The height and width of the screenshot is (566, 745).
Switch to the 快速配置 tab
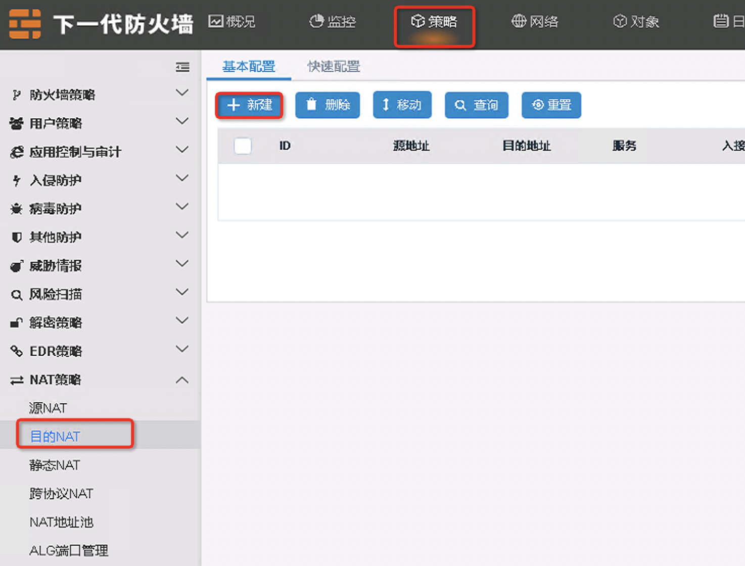click(x=333, y=66)
